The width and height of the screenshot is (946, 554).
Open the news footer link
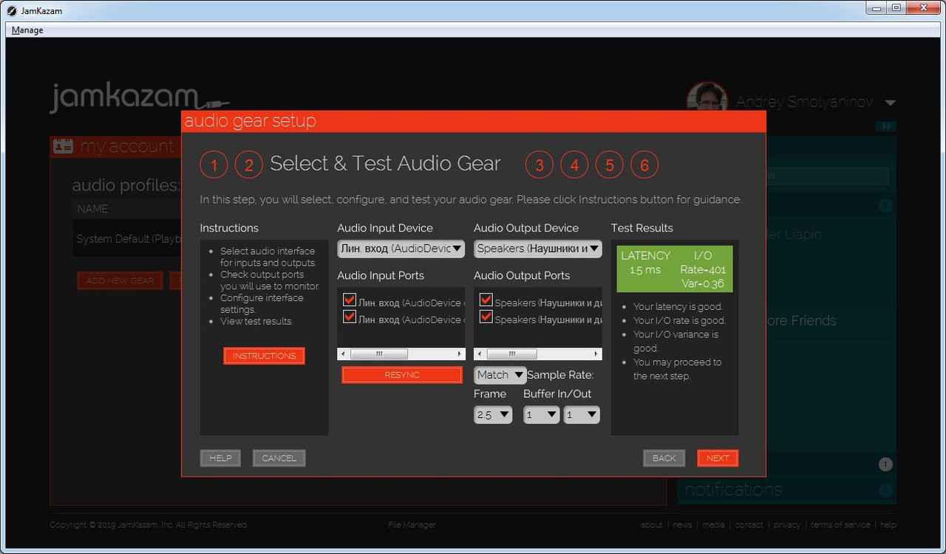click(x=683, y=524)
